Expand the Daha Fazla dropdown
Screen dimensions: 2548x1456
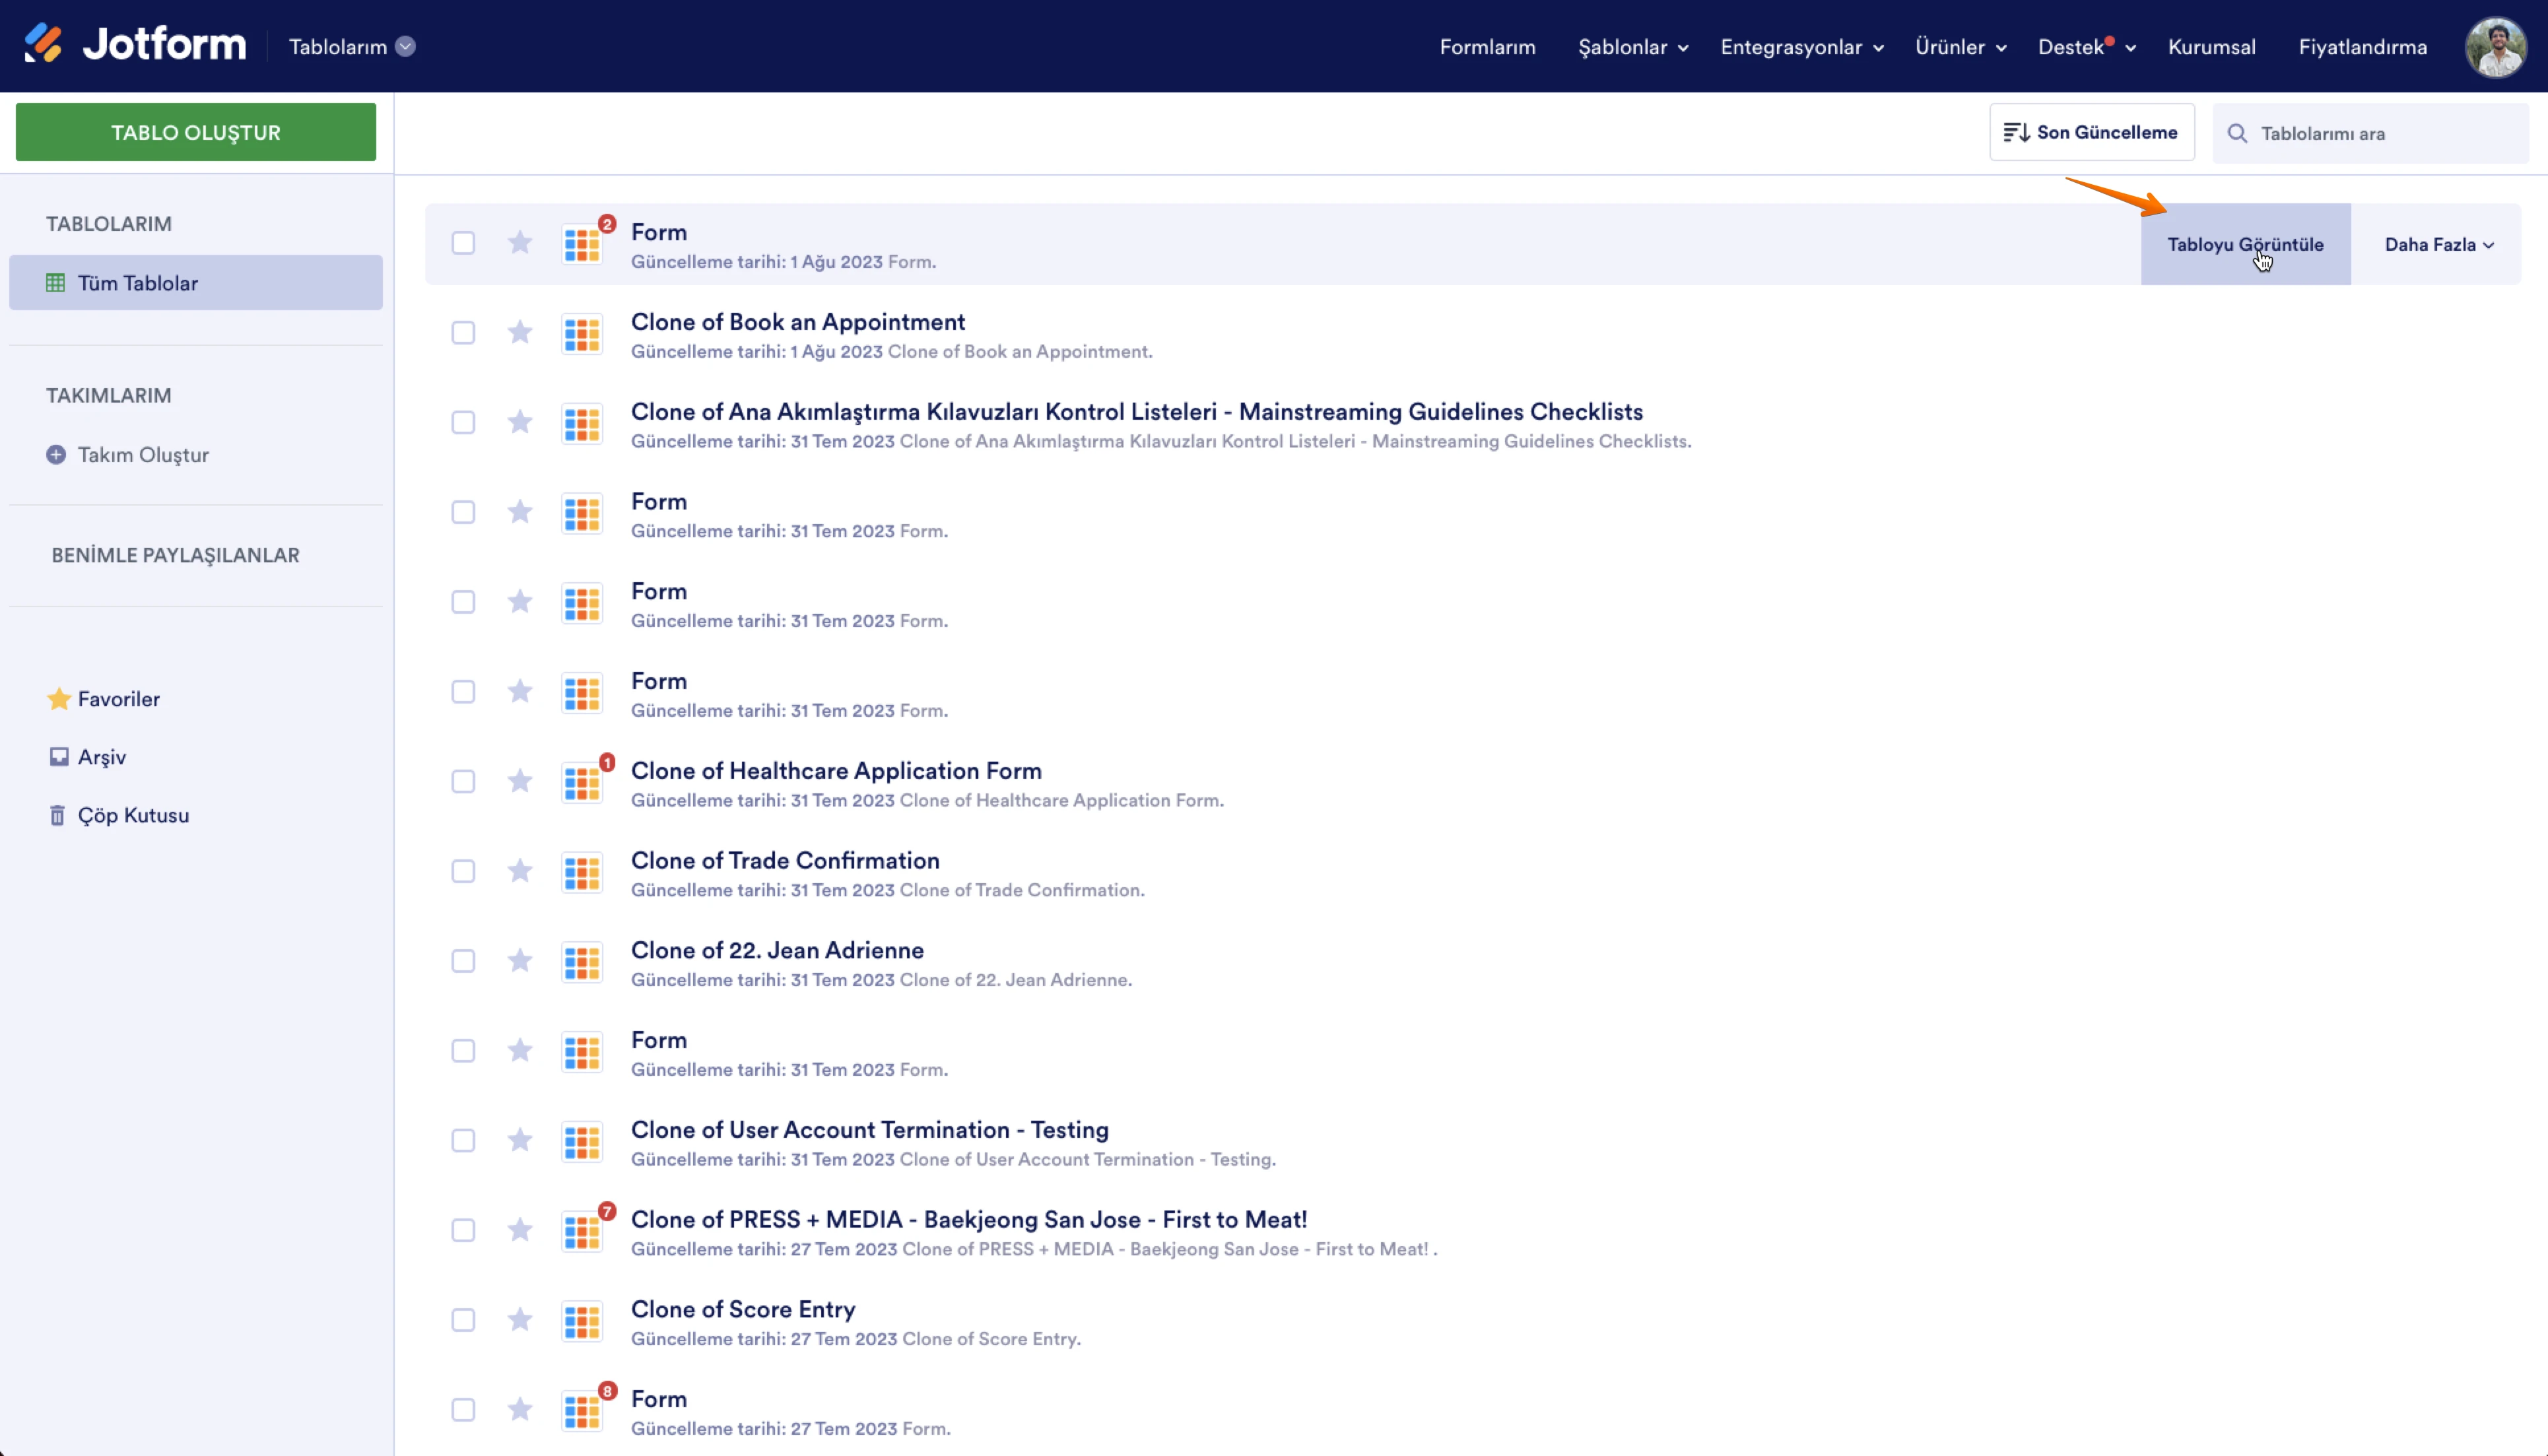pyautogui.click(x=2438, y=245)
